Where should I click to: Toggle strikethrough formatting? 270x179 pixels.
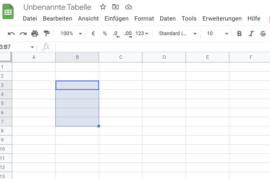(263, 34)
